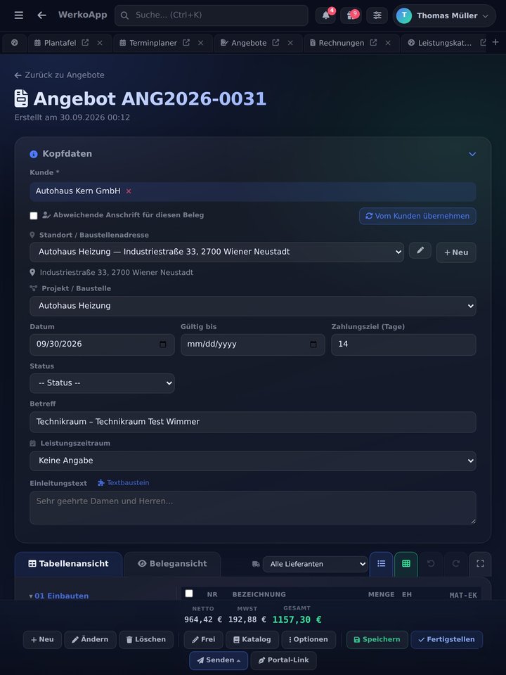Screen dimensions: 506x675
Task: Click Zurück zu Angebote link
Action: point(59,75)
